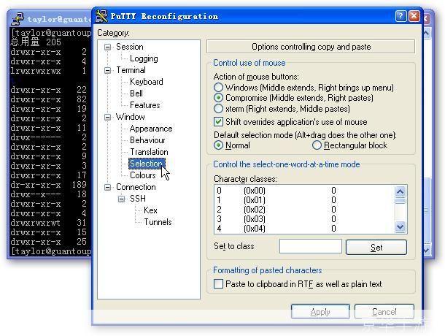Image resolution: width=445 pixels, height=336 pixels.
Task: Select character class row 3 (0x03)
Action: click(304, 219)
